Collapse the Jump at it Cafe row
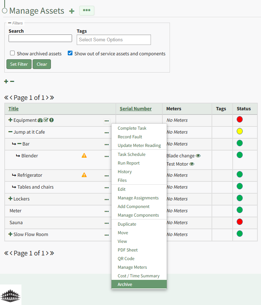Viewport: 261px width, 305px height. pyautogui.click(x=10, y=132)
